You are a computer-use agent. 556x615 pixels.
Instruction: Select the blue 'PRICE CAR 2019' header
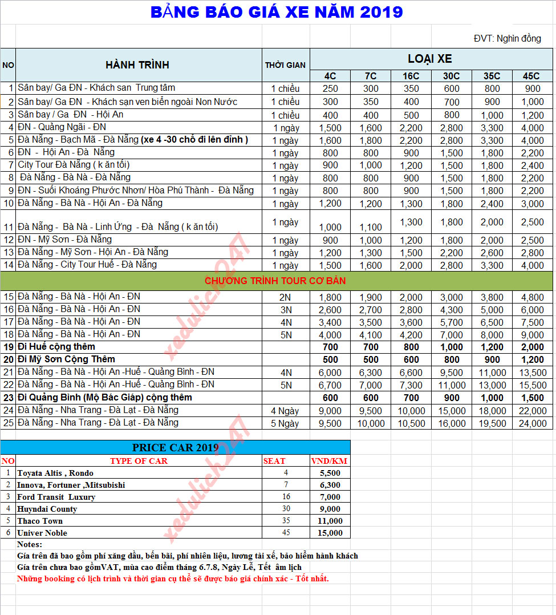tap(176, 447)
